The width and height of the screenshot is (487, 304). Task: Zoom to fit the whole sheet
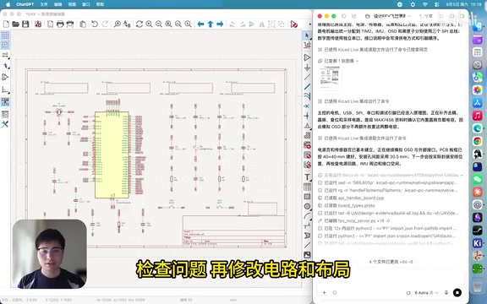pyautogui.click(x=168, y=24)
